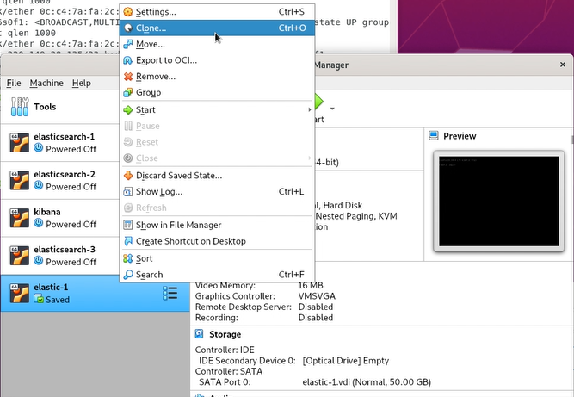Click the Group icon in menu
The image size is (574, 397).
point(127,92)
